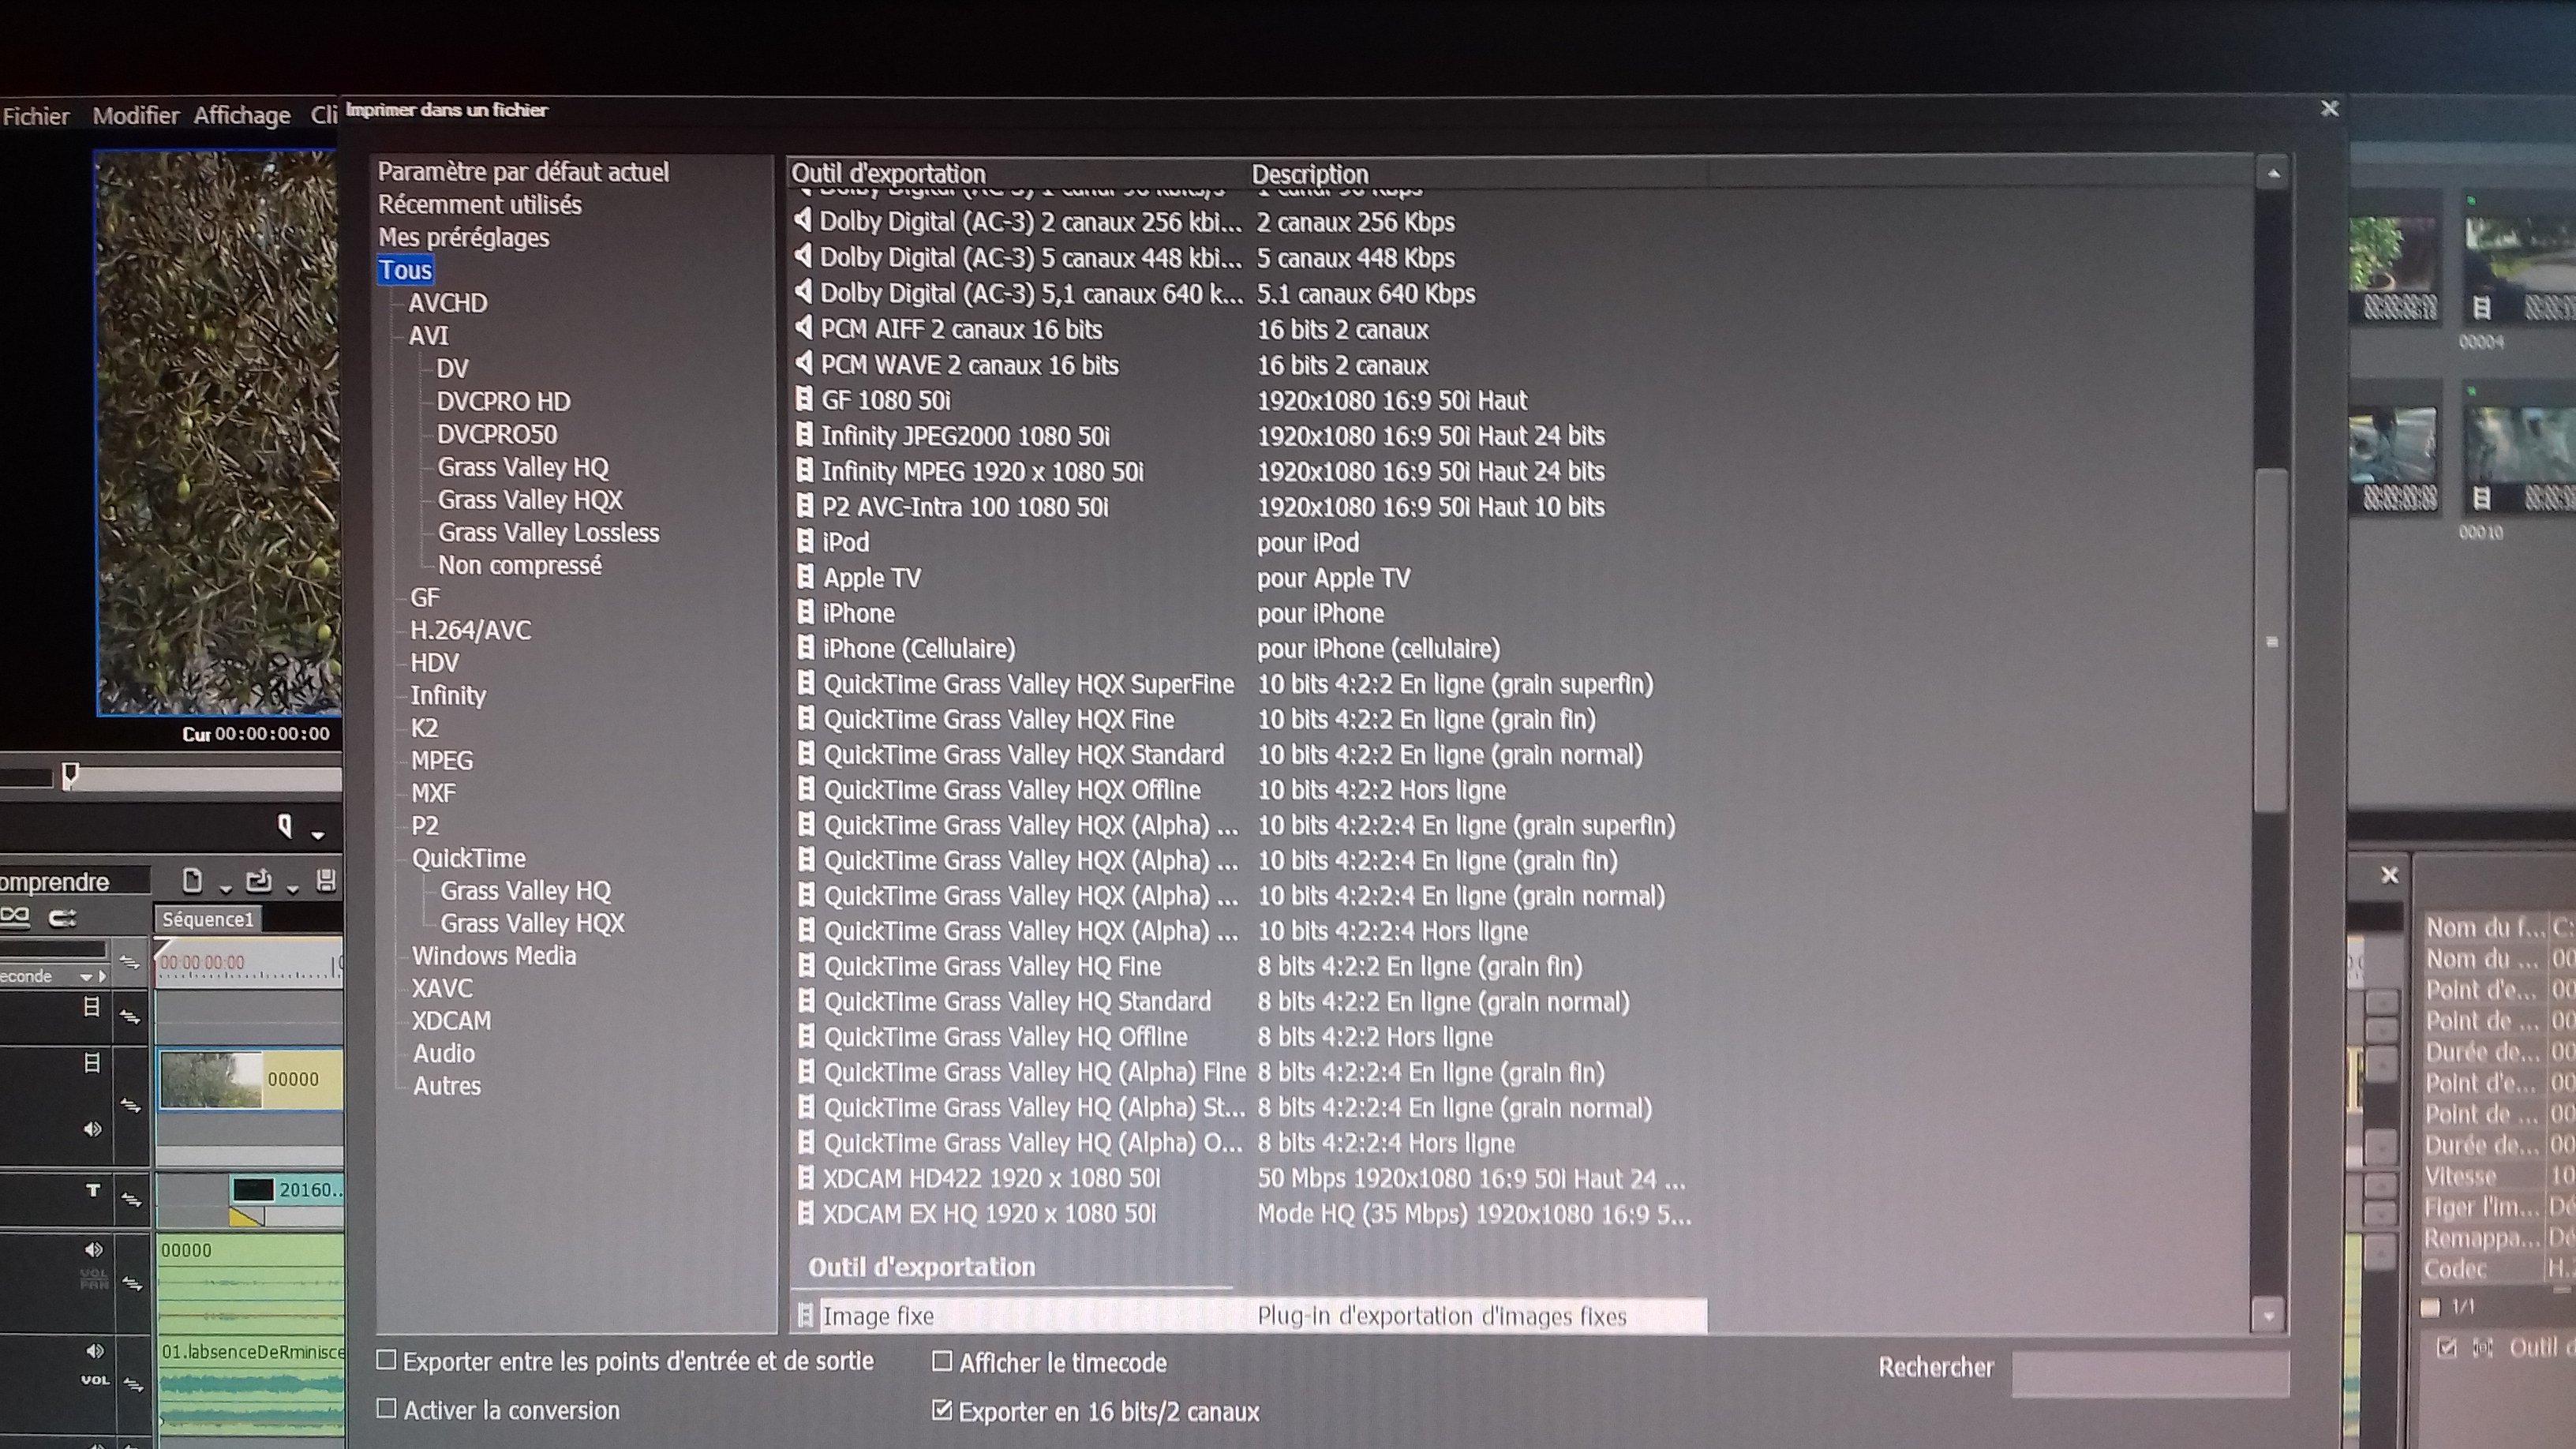Toggle the Outil checkbox in the right info panel
The image size is (2576, 1449).
click(x=2447, y=1348)
